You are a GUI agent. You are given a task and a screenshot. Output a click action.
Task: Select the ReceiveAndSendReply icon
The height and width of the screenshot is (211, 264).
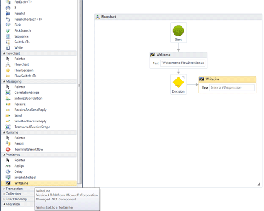[8, 110]
